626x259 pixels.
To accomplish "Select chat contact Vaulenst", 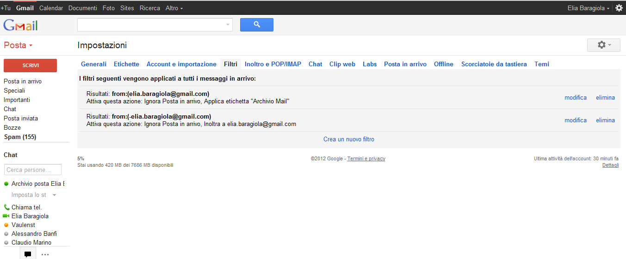I will 23,225.
